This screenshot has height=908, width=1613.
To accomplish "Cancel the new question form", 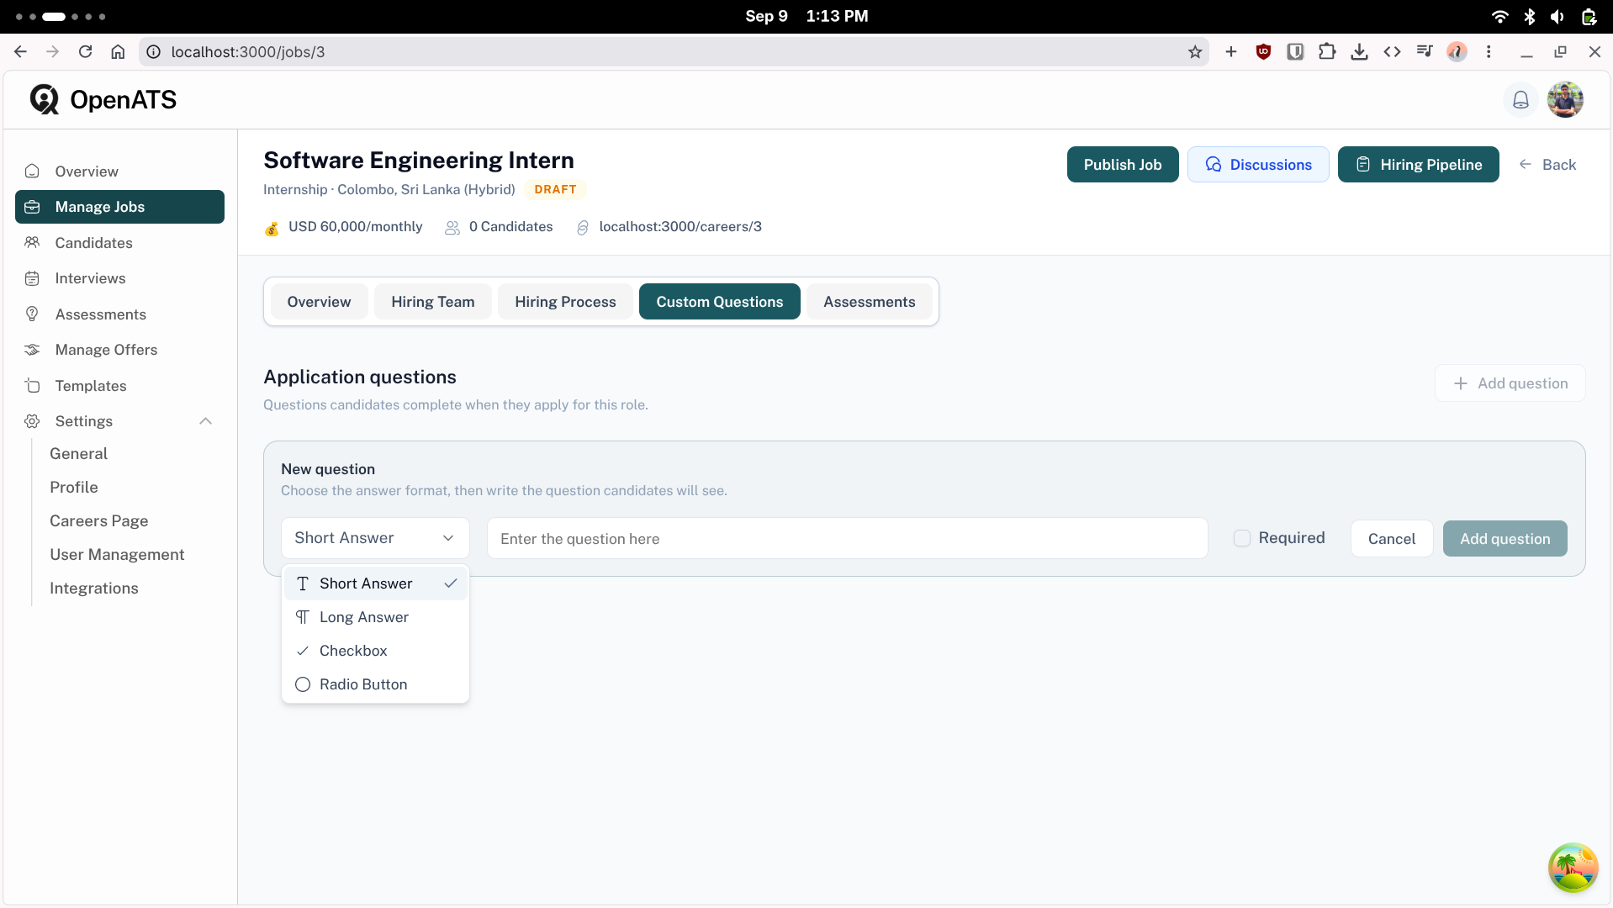I will (1391, 539).
